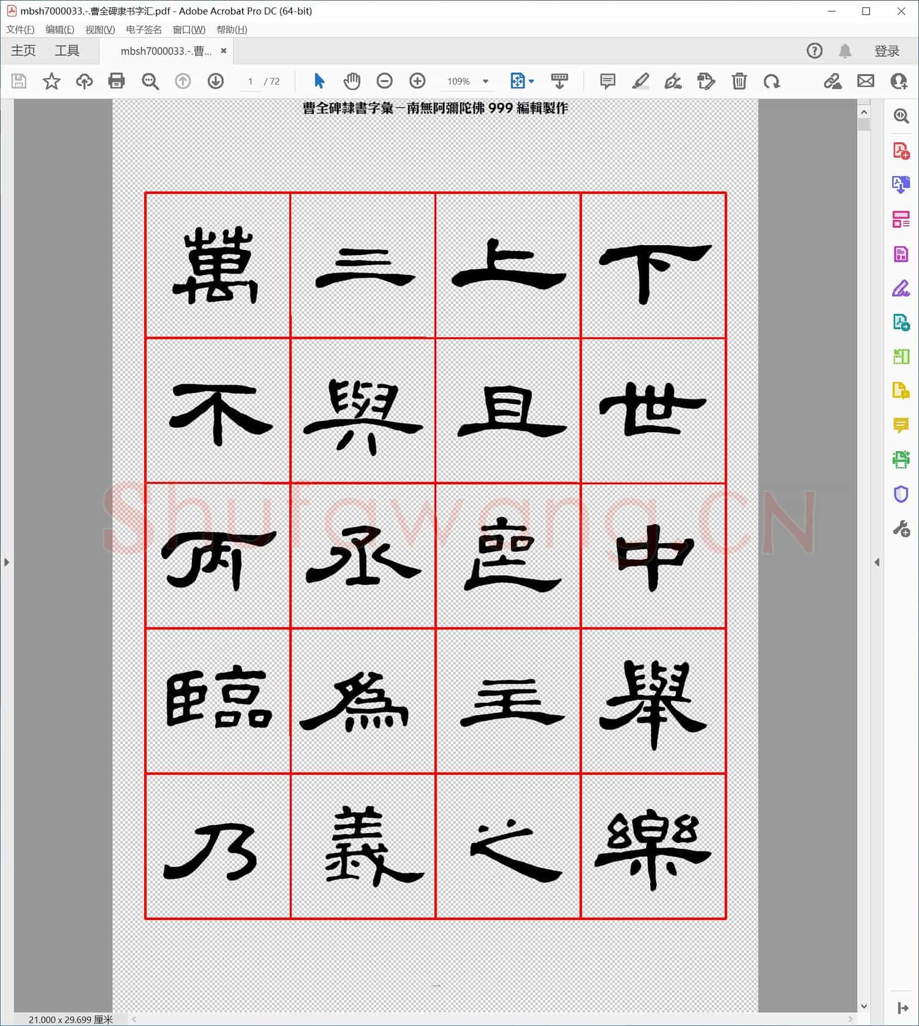Open Fill & Sign tool in sidebar

901,288
